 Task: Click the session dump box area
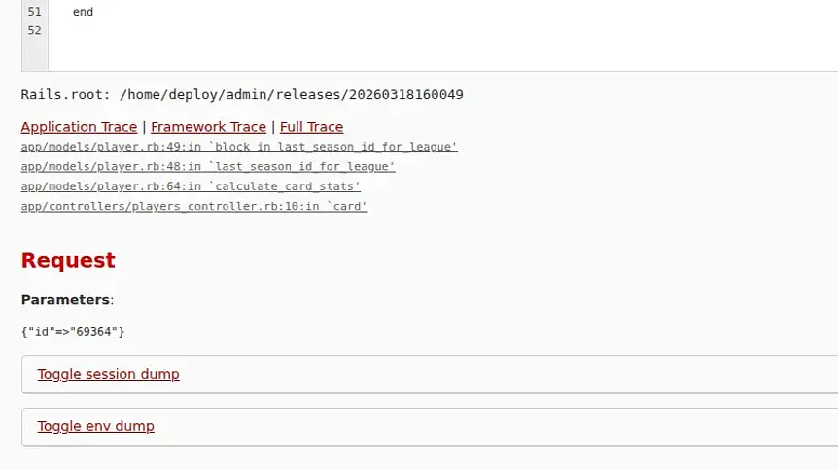(x=430, y=375)
